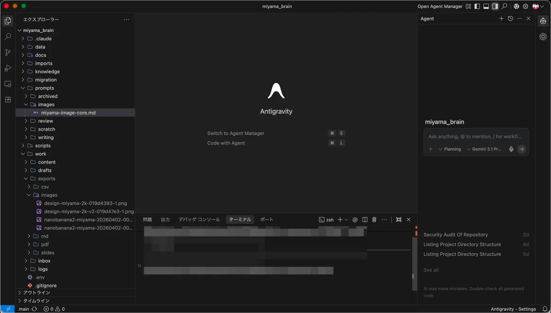Open the Planning mode dropdown

tap(450, 149)
